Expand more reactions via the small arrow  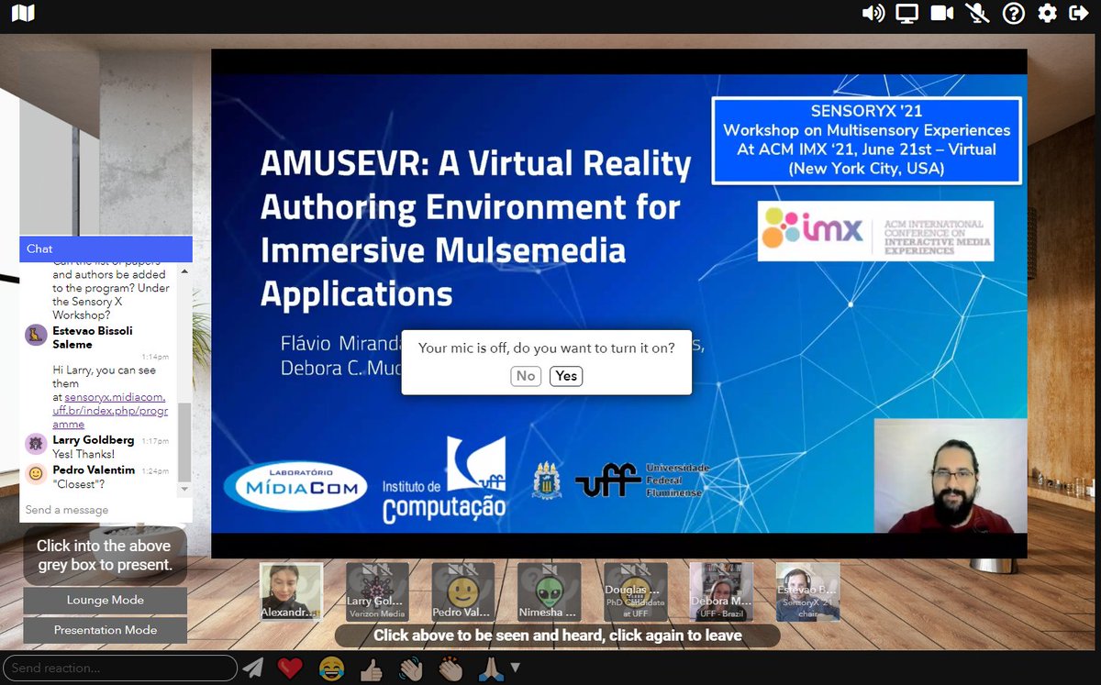pos(515,669)
